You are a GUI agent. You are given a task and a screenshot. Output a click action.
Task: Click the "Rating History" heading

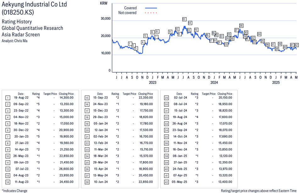tap(17, 22)
